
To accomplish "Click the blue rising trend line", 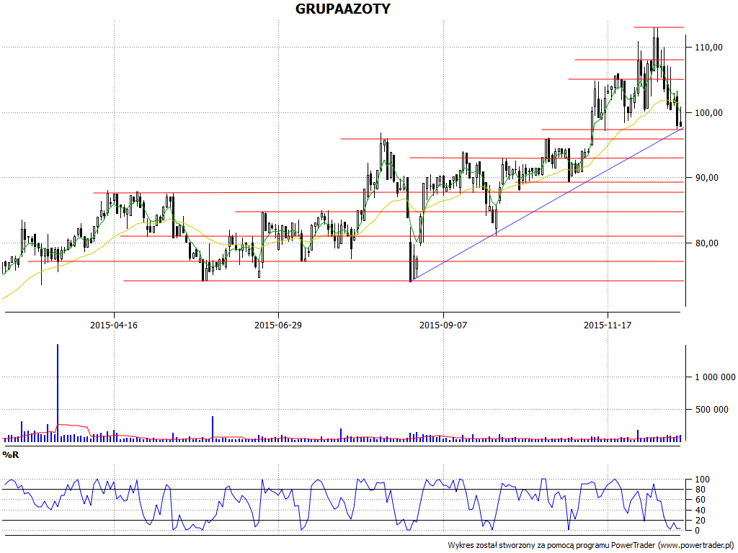I will point(547,204).
